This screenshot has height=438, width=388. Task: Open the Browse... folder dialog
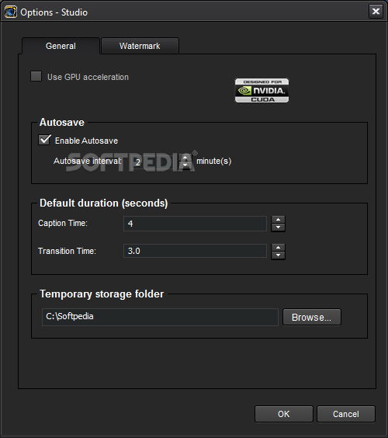(312, 317)
